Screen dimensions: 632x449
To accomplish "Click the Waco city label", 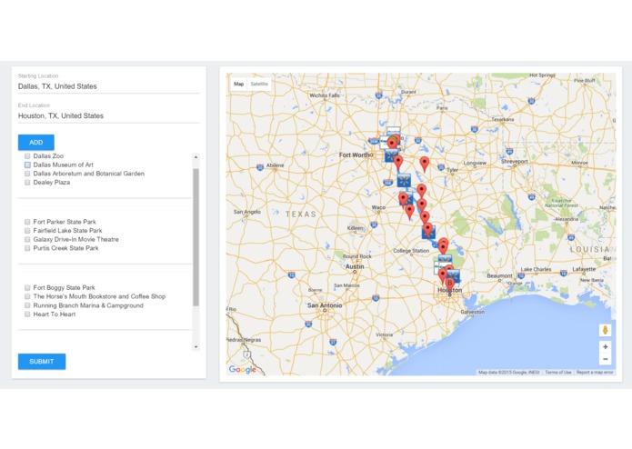I will (378, 207).
